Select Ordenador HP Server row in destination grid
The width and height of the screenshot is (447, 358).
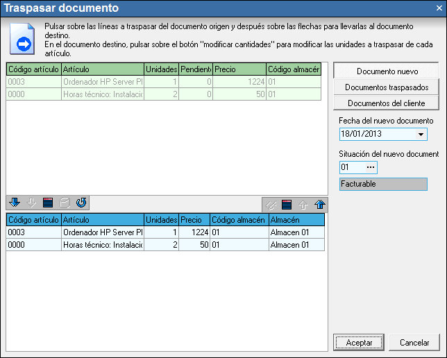(x=102, y=232)
